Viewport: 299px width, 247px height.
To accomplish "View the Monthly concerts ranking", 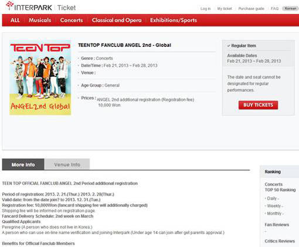I will (x=274, y=214).
